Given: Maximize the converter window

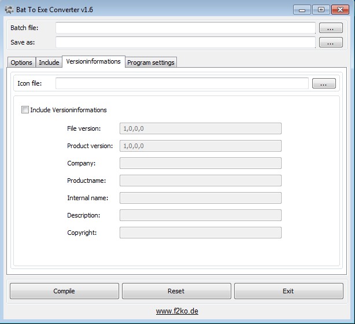Looking at the screenshot, I should tap(321, 10).
